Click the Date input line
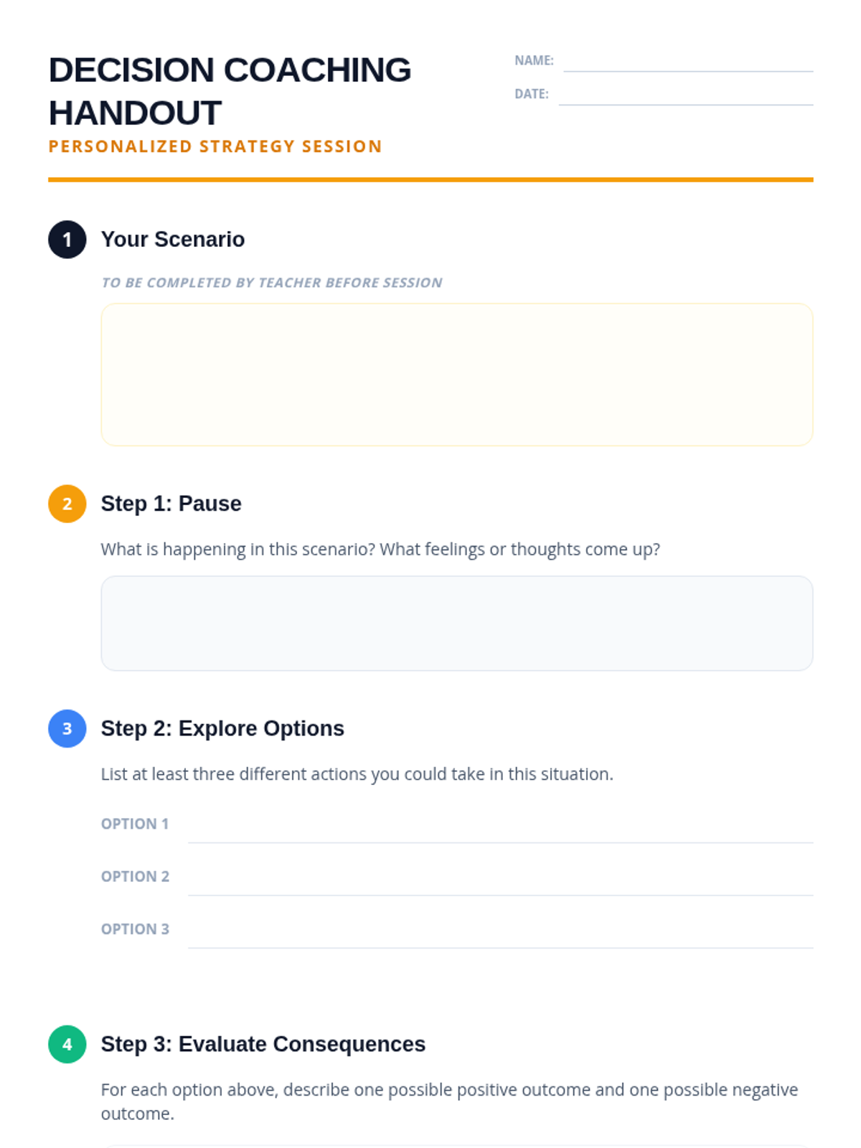The image size is (861, 1148). pos(686,95)
